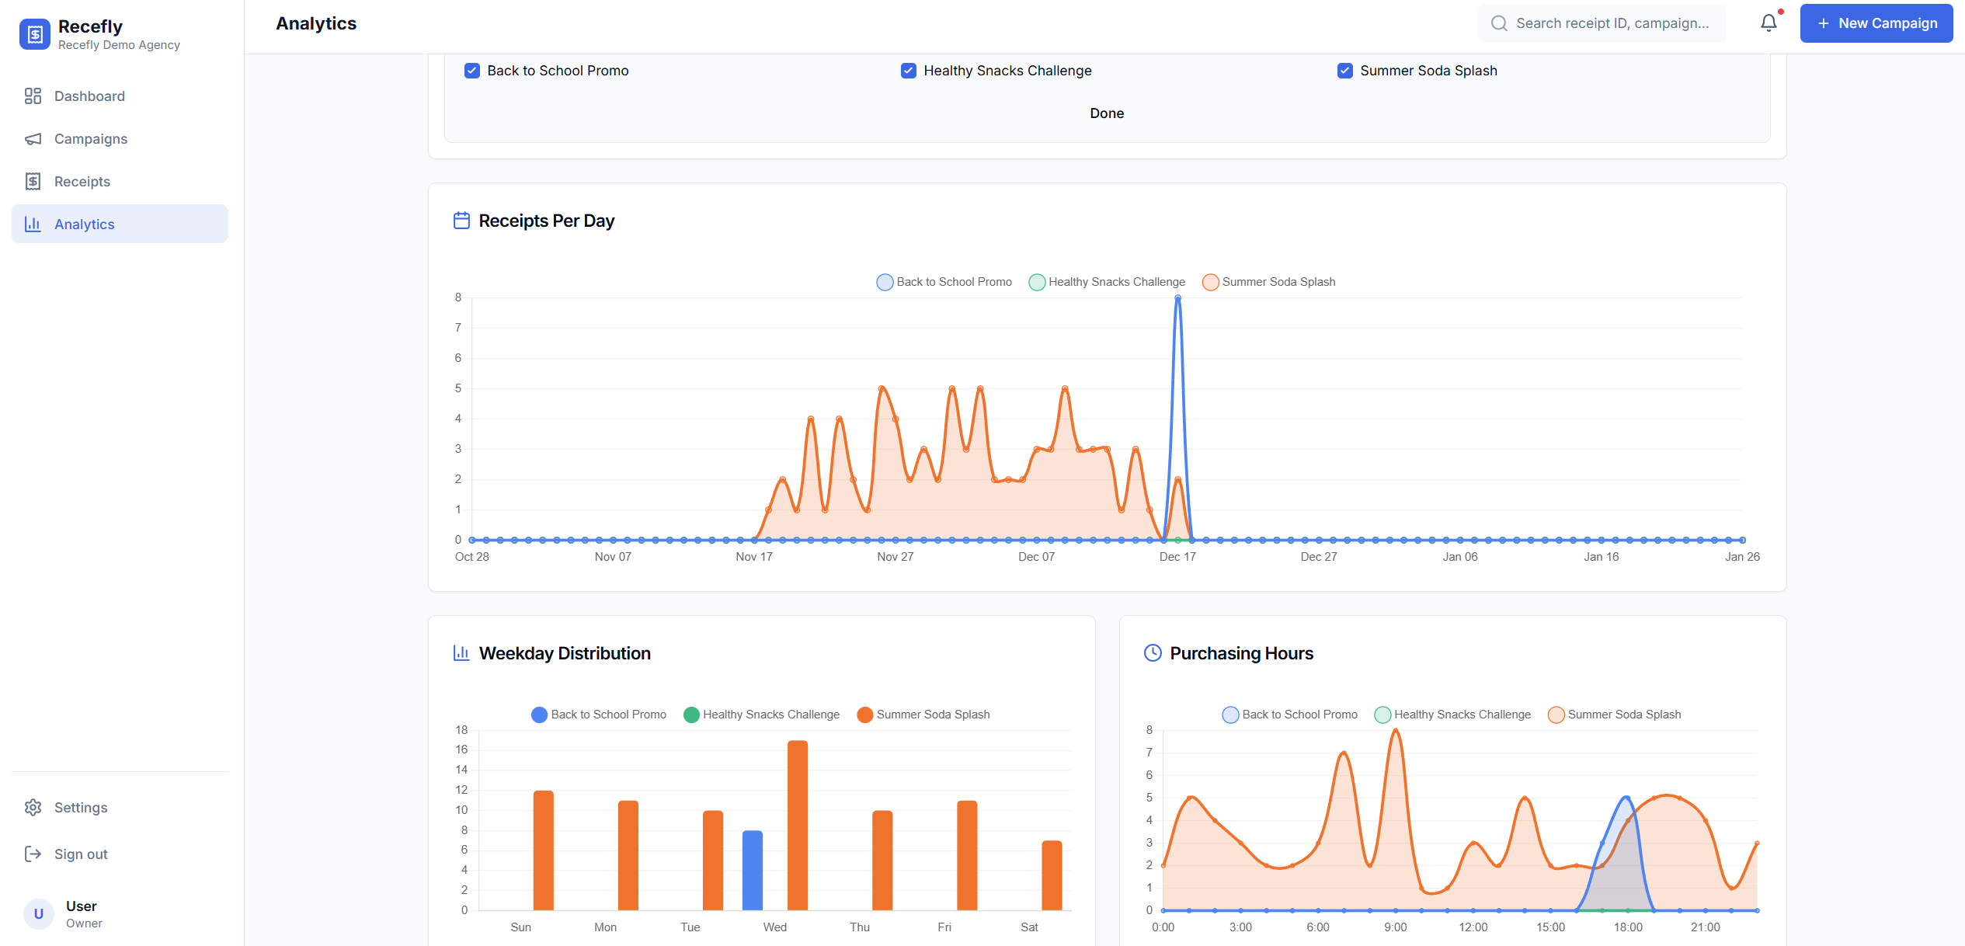
Task: Uncheck the Summer Soda Splash checkbox
Action: coord(1345,70)
